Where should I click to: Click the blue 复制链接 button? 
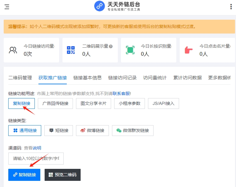24,175
